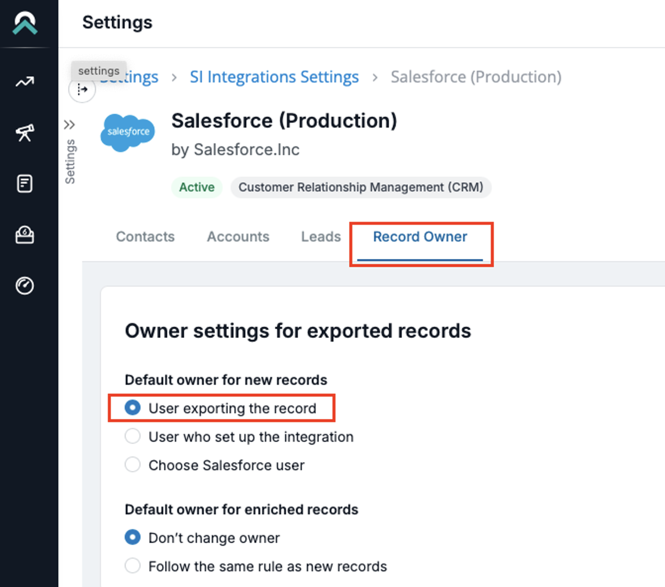This screenshot has height=587, width=665.
Task: Select Follow the same rule as new records
Action: 256,566
